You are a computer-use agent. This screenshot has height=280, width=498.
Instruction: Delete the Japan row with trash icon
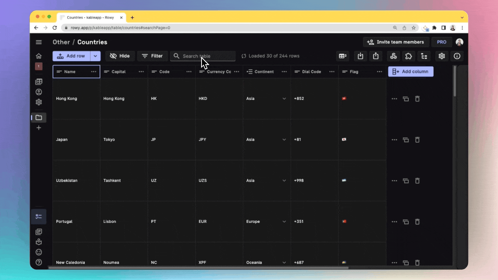[x=417, y=140]
